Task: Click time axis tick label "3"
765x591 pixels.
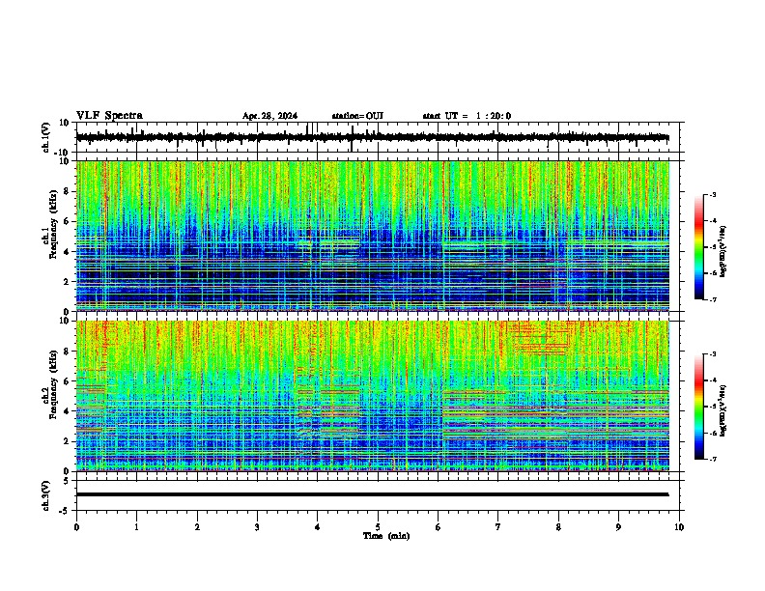Action: pos(257,527)
